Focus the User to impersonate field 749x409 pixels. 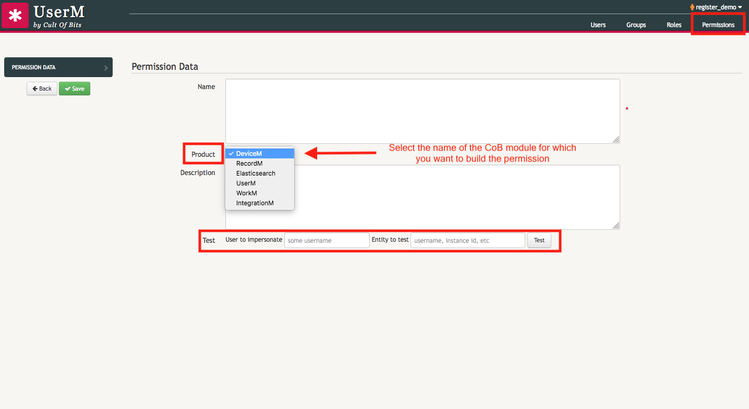pos(327,240)
